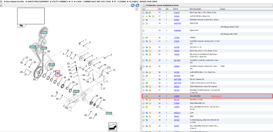The image size is (273, 132).
Task: Open linked assembly tag 14.211 in diagram
Action: (x=44, y=32)
